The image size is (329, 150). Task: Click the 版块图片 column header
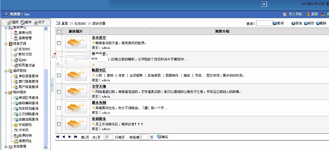[76, 32]
